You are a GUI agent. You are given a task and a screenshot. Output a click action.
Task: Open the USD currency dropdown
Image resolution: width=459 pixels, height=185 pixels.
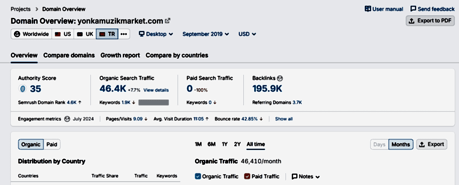click(247, 34)
